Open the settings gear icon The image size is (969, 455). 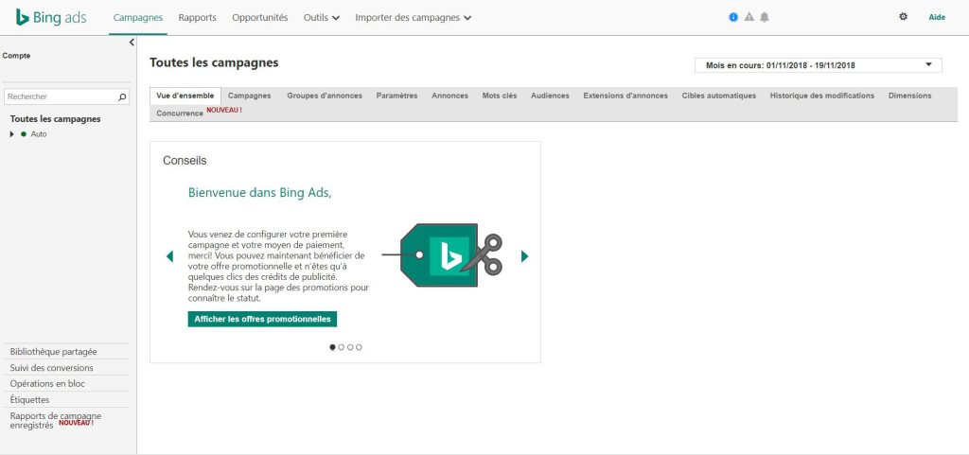click(x=903, y=17)
